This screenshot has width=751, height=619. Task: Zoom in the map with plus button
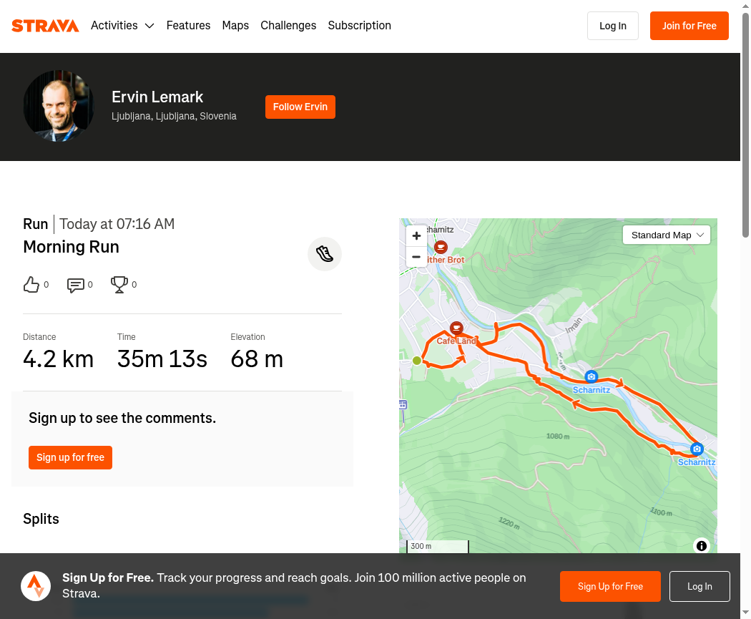point(416,235)
